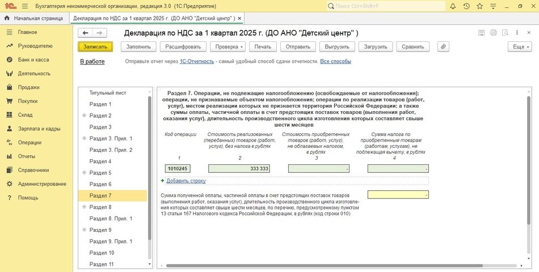Click the save diskette icon

click(481, 33)
